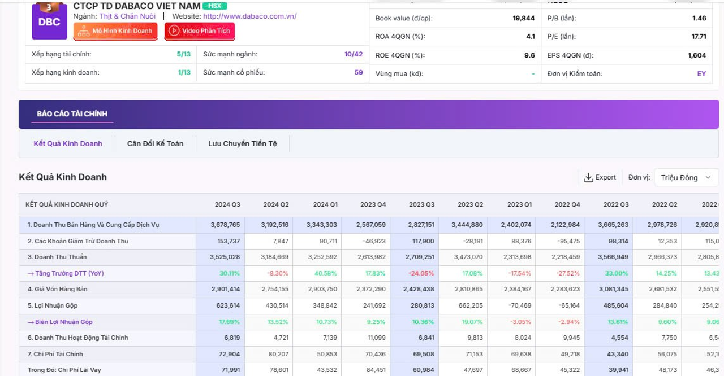
Task: Click the Biên Lợi Nhuận Gộp row label
Action: pyautogui.click(x=60, y=322)
